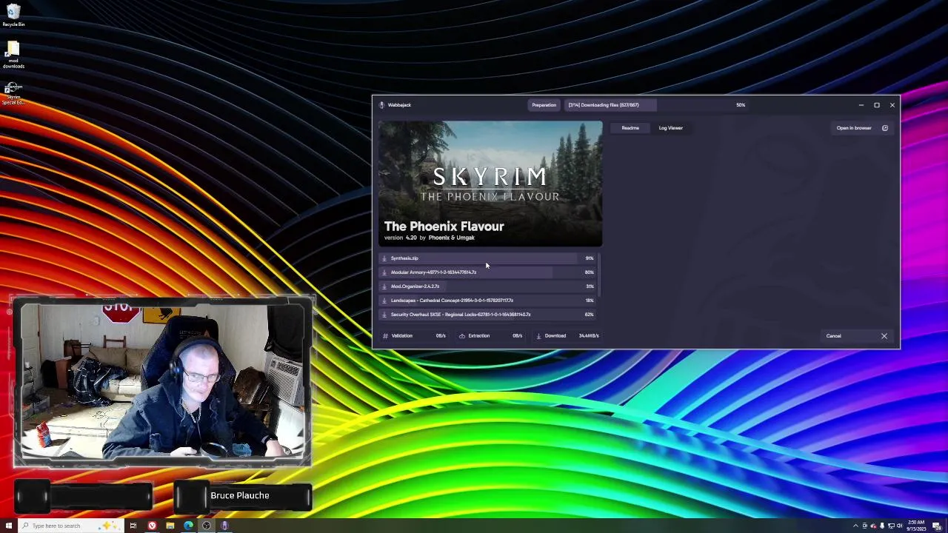This screenshot has width=948, height=533.
Task: Click the 62% value for Security Overhaul
Action: coord(590,315)
